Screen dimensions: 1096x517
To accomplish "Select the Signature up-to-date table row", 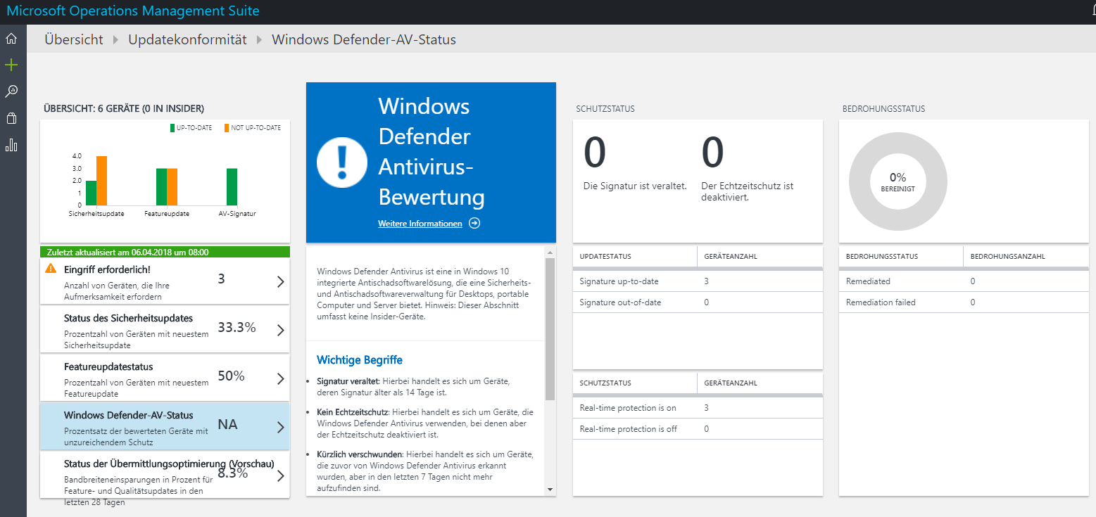I will 697,281.
